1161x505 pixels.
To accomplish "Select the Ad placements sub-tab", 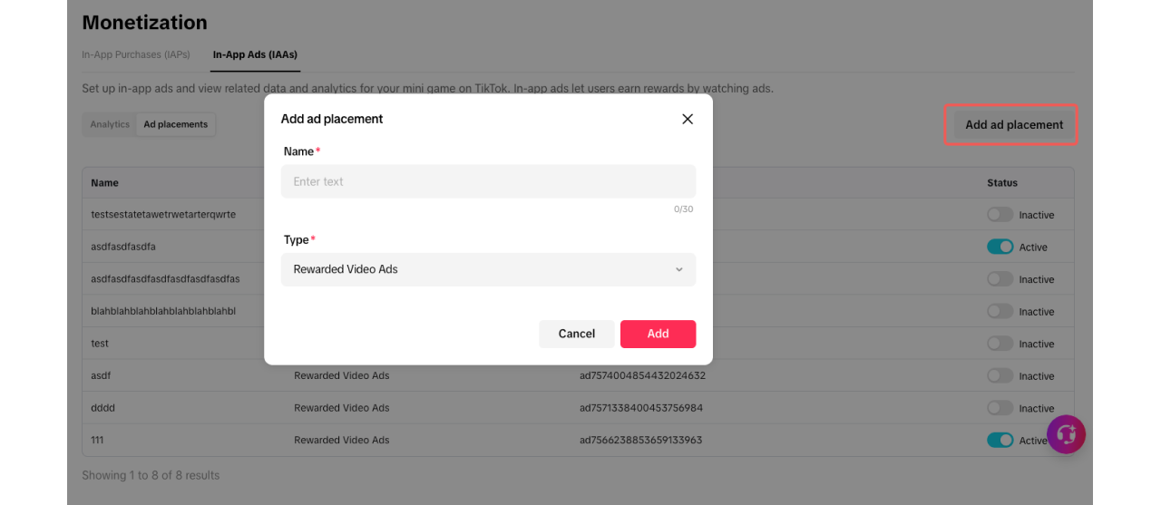I will [x=175, y=124].
